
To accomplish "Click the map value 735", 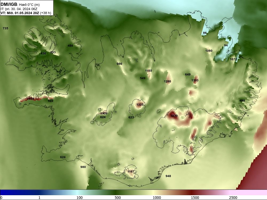I will pos(5,28).
